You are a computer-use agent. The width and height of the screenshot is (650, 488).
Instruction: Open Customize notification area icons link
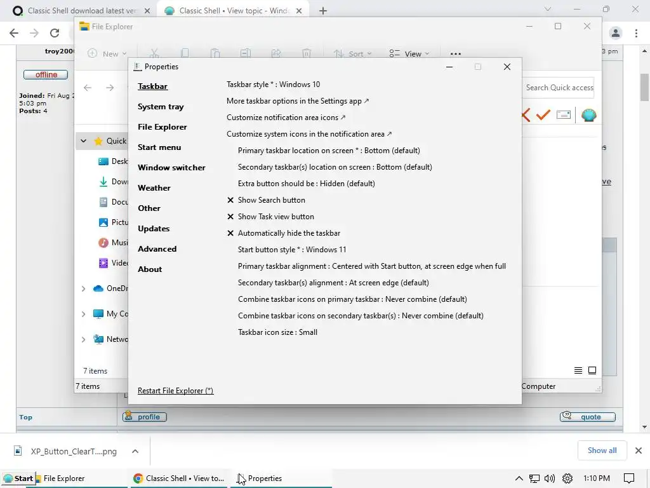click(x=286, y=118)
